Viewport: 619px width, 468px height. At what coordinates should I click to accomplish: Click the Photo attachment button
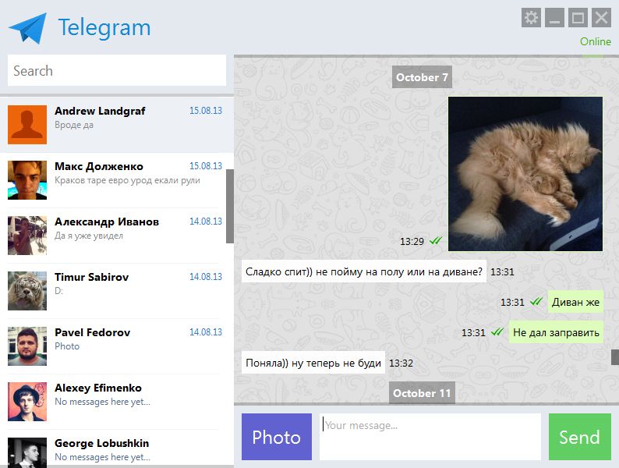click(276, 437)
